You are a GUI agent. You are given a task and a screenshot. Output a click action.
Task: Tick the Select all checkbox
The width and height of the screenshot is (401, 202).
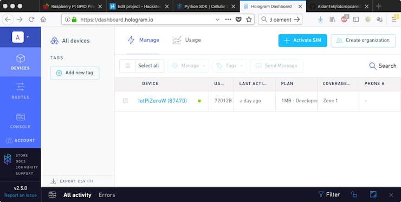click(127, 66)
